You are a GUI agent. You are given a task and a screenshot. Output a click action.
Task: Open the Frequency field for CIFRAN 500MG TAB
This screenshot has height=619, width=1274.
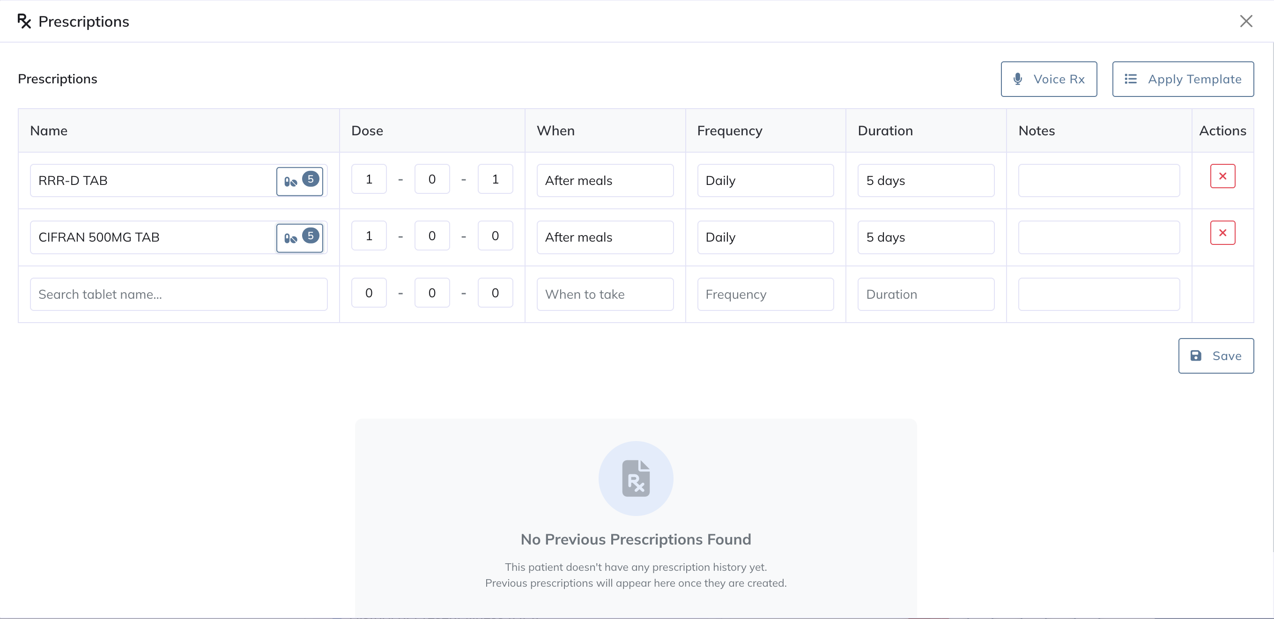click(765, 238)
